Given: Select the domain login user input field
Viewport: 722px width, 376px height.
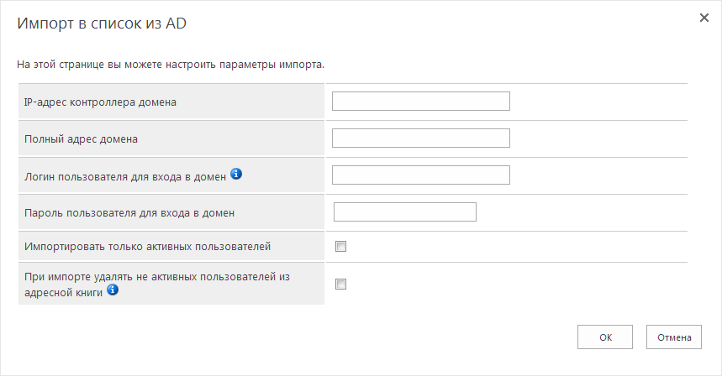Looking at the screenshot, I should 421,175.
